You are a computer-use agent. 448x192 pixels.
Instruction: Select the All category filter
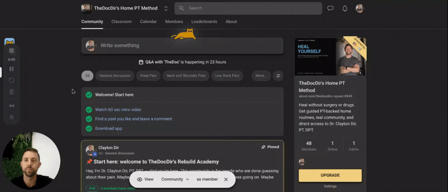[87, 76]
